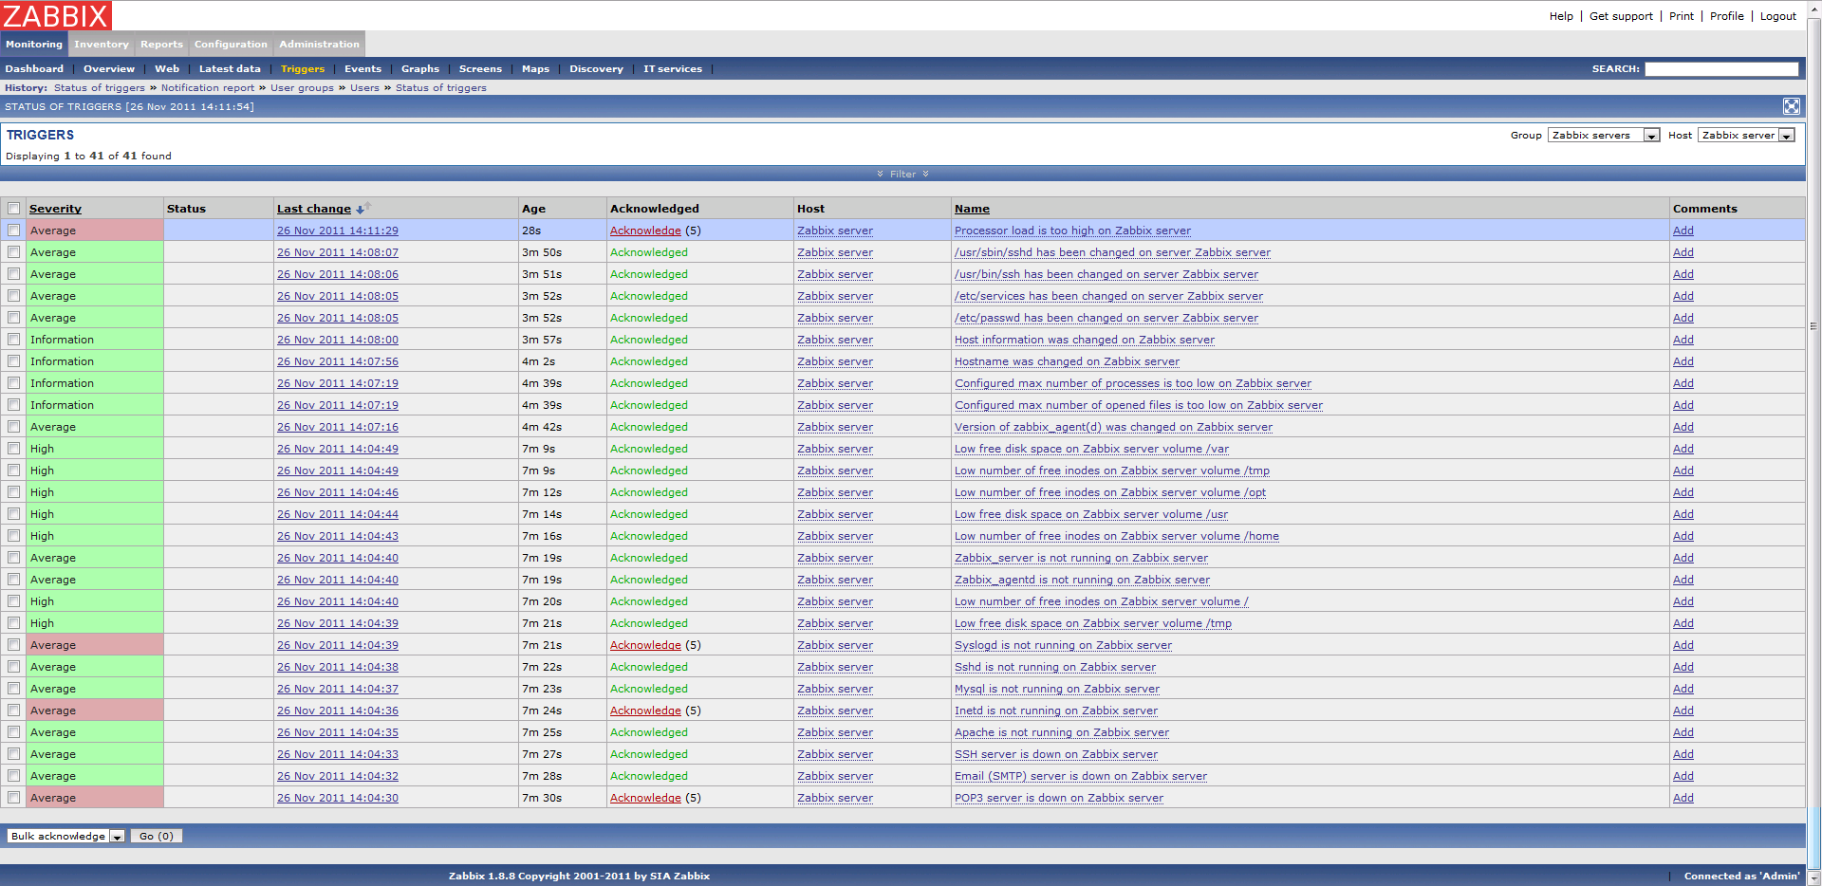Expand the Filter bar
Image resolution: width=1822 pixels, height=886 pixels.
pyautogui.click(x=902, y=174)
